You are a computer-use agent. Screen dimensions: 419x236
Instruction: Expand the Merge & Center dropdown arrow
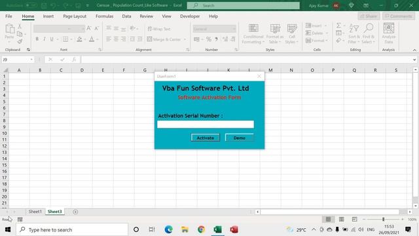pos(185,39)
